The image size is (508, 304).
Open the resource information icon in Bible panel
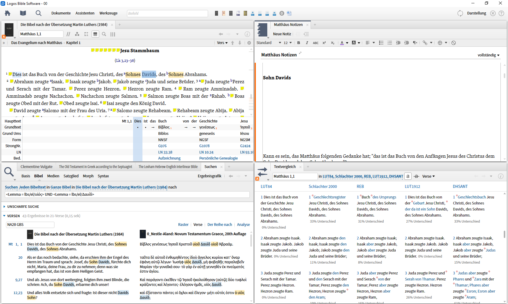tap(247, 34)
